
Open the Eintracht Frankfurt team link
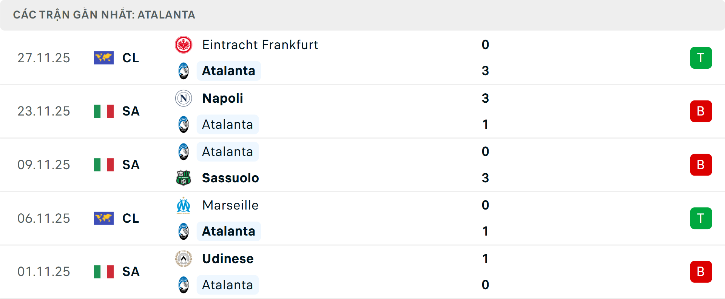pyautogui.click(x=260, y=45)
